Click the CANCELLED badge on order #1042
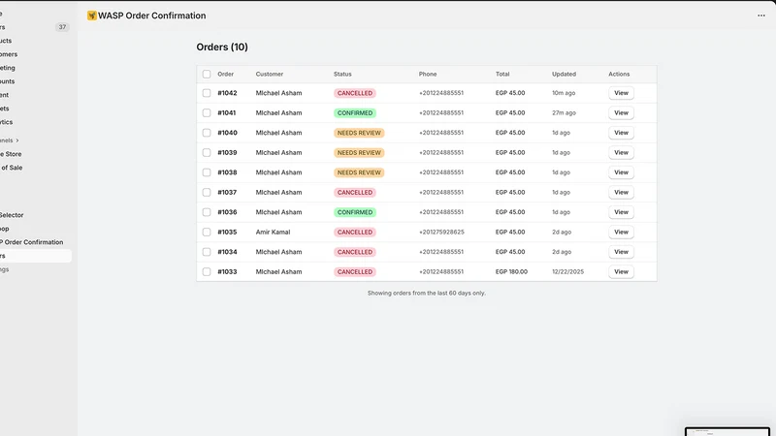 (x=355, y=93)
